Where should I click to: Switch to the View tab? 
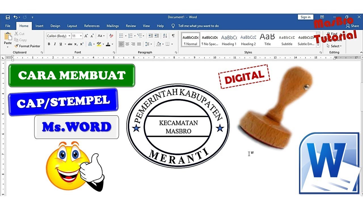(146, 26)
